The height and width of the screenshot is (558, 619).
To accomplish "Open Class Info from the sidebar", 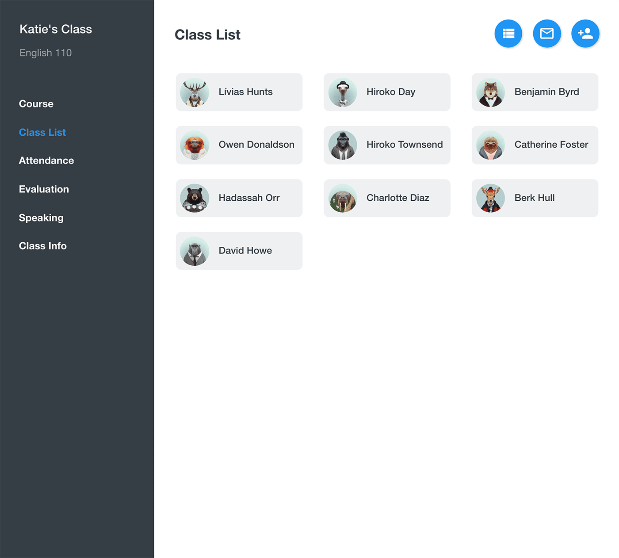I will tap(43, 246).
